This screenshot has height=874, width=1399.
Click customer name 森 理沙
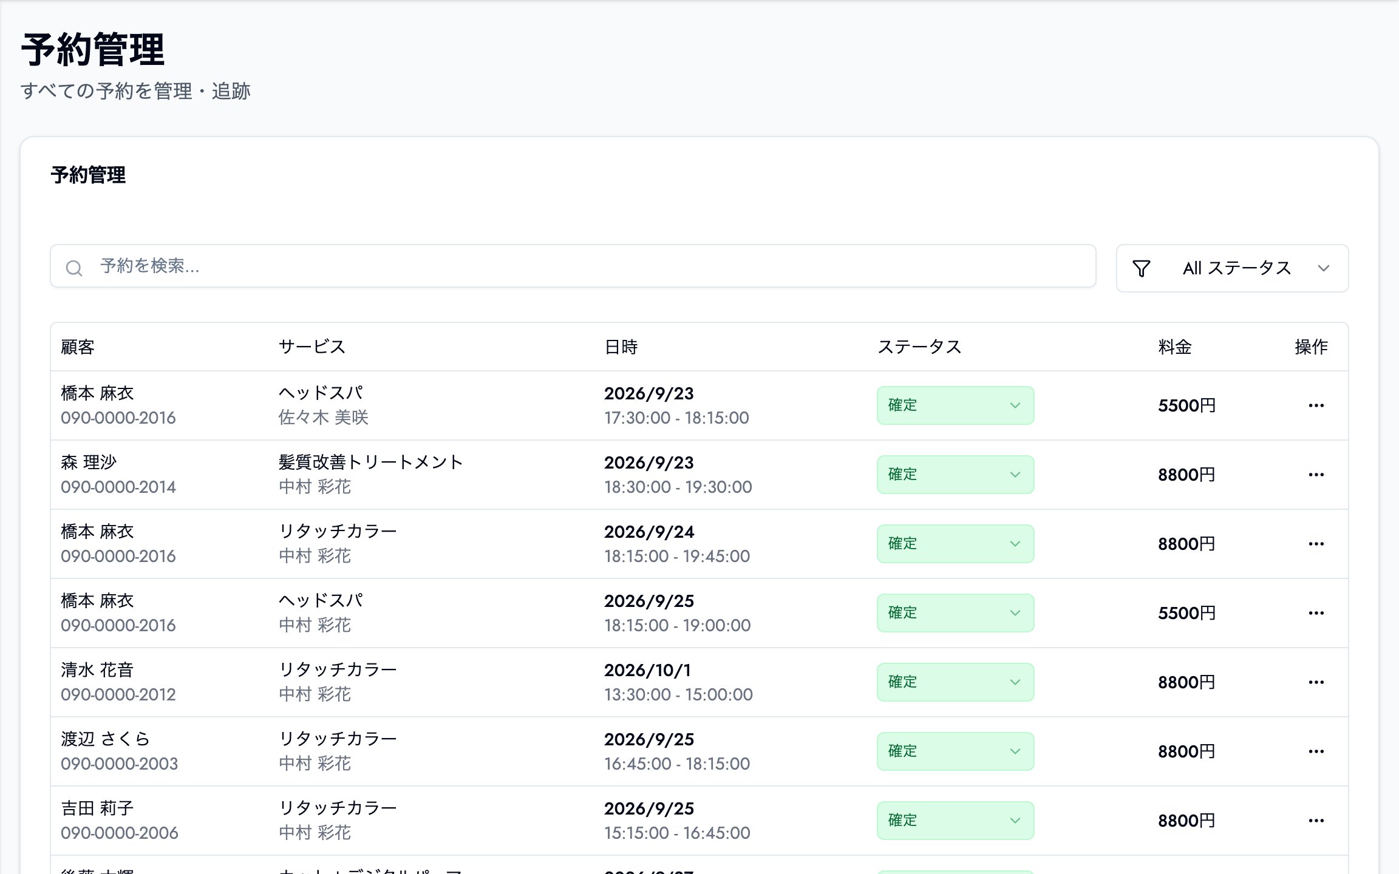[89, 462]
